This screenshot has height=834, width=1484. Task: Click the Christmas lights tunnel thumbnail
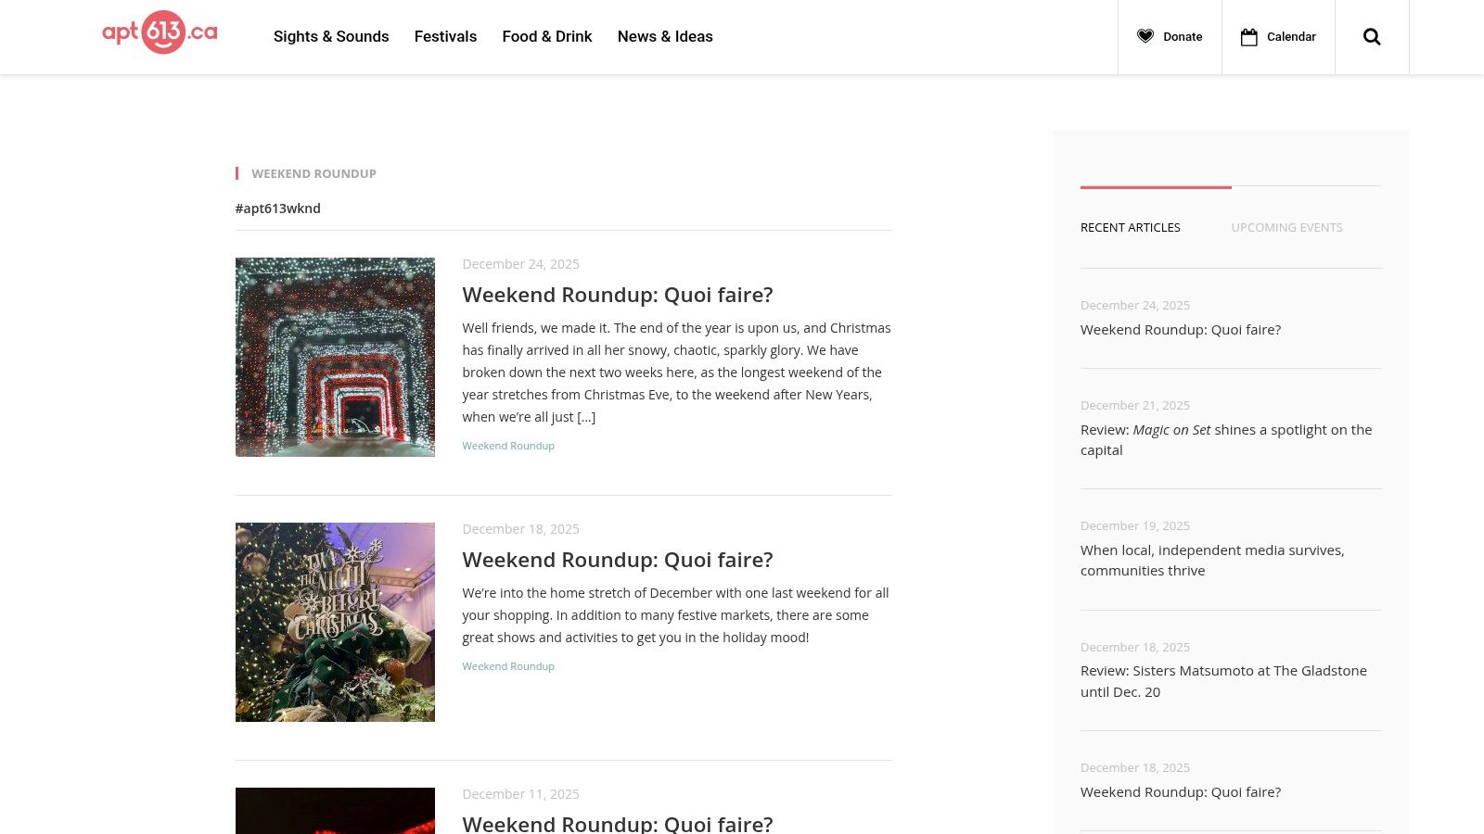coord(335,357)
